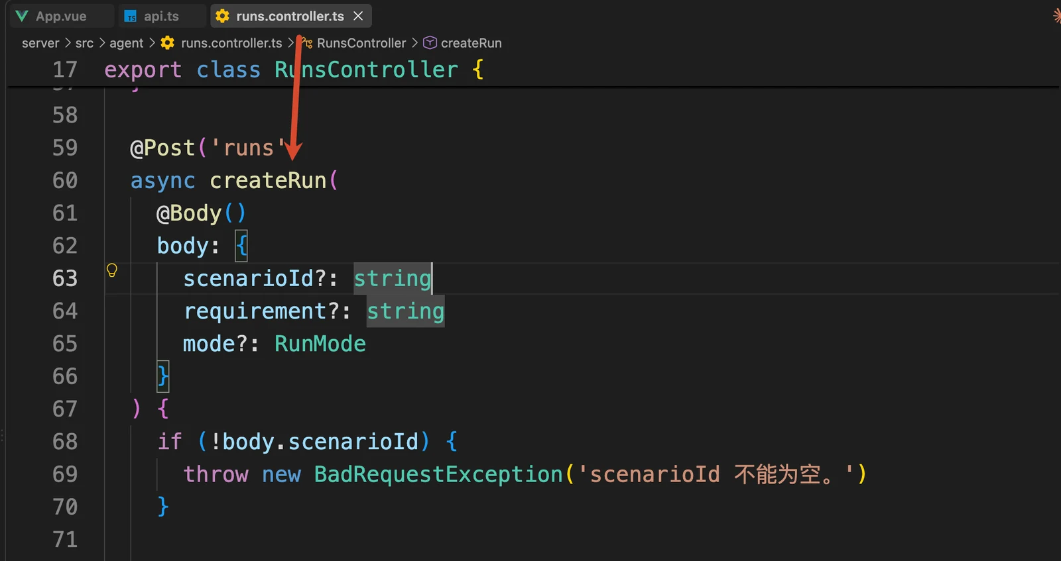Viewport: 1061px width, 561px height.
Task: Click the gear icon in breadcrumb path
Action: click(168, 42)
